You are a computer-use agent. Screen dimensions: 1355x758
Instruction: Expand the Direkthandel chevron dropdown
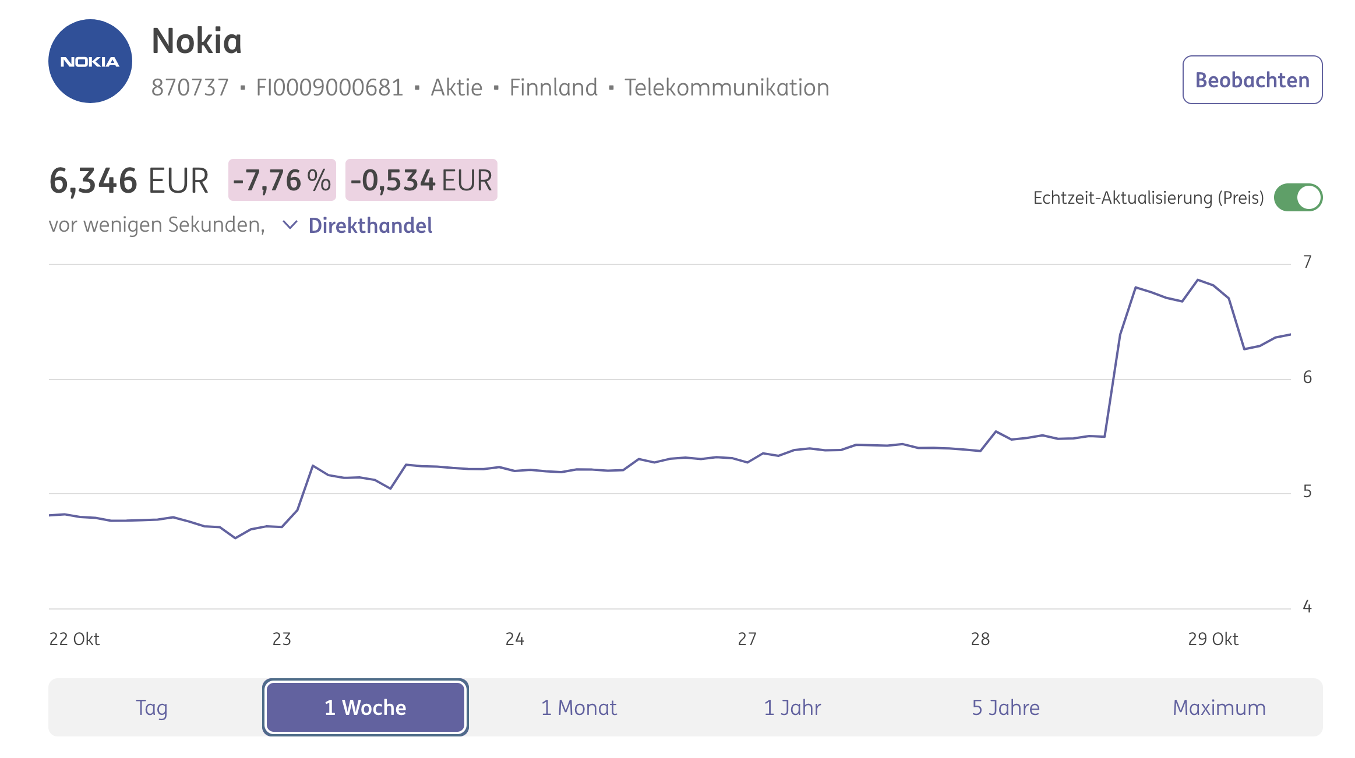coord(290,225)
